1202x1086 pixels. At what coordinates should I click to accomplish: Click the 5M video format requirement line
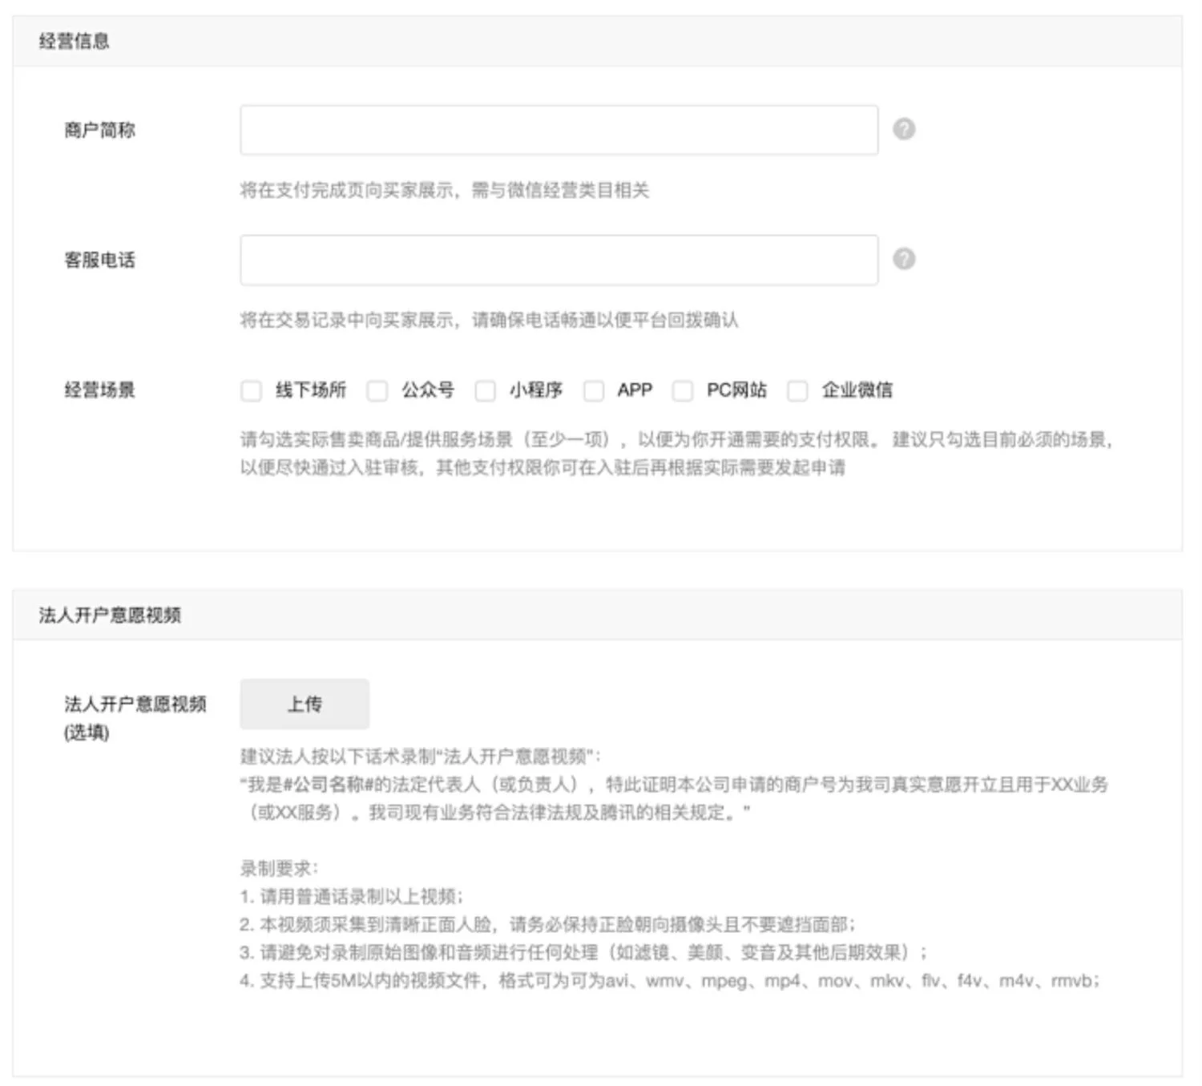(671, 978)
